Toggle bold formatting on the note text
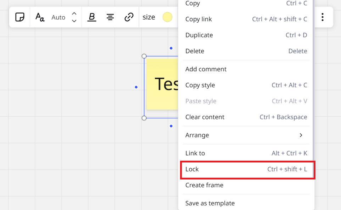Screen dimensions: 341x210 [92, 17]
